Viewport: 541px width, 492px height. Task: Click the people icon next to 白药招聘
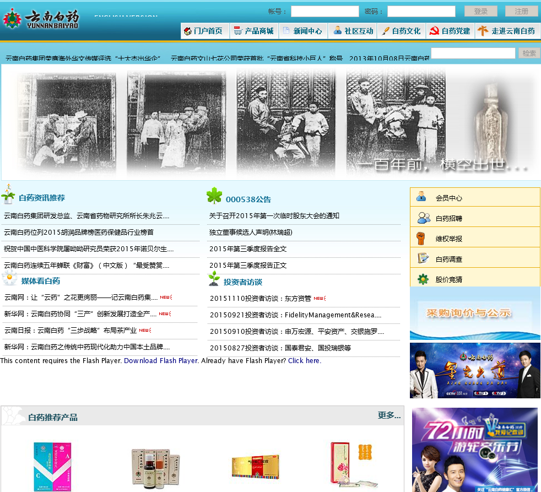tap(424, 218)
